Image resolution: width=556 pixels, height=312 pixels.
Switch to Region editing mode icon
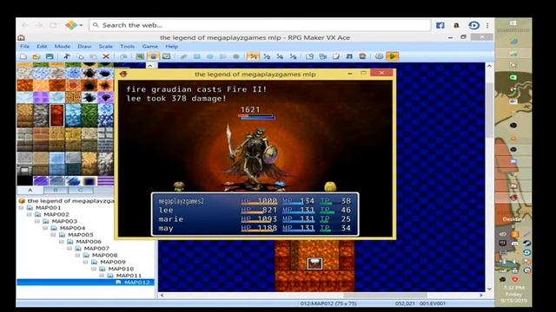pyautogui.click(x=166, y=56)
